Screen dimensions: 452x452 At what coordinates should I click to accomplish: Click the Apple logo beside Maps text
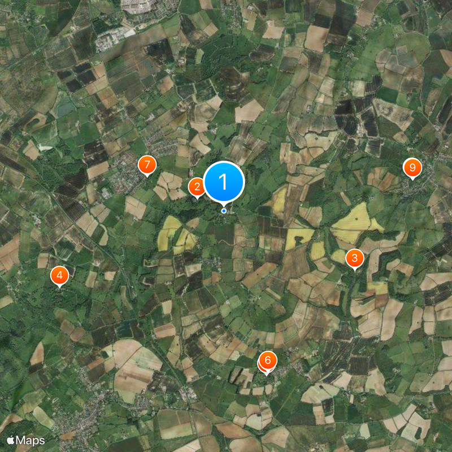point(11,440)
